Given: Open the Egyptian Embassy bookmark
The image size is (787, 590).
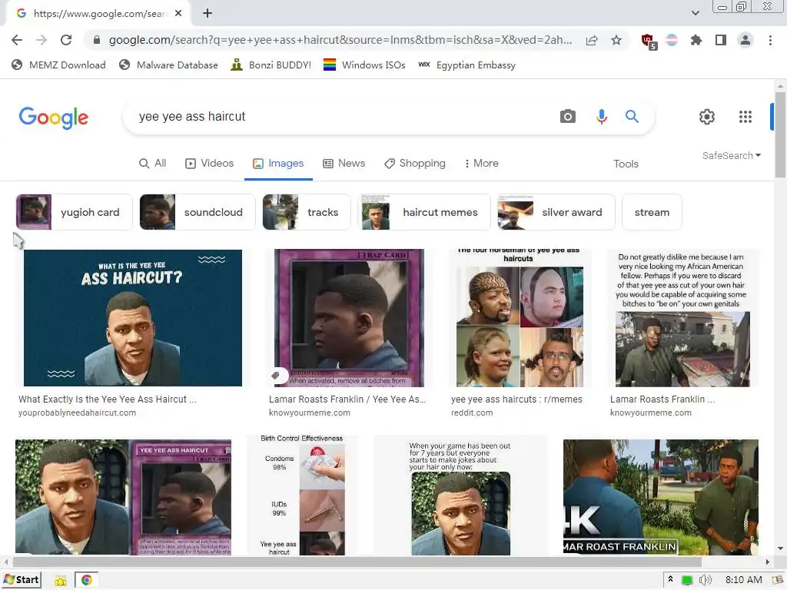Looking at the screenshot, I should pyautogui.click(x=467, y=65).
